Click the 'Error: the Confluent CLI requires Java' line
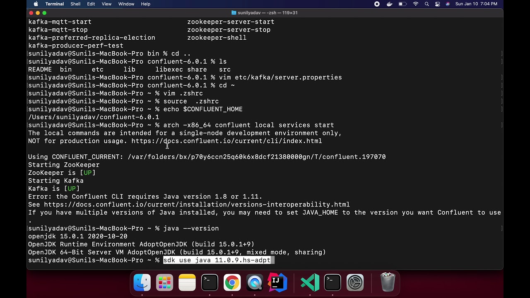 tap(145, 197)
